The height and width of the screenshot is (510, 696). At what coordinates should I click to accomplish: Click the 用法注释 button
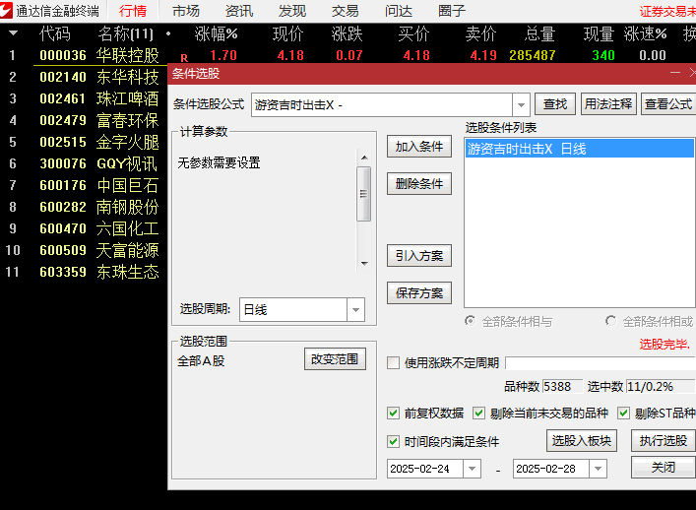click(x=608, y=104)
